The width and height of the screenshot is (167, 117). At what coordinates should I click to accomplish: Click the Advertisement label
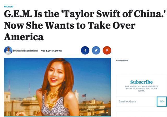[x=122, y=61]
